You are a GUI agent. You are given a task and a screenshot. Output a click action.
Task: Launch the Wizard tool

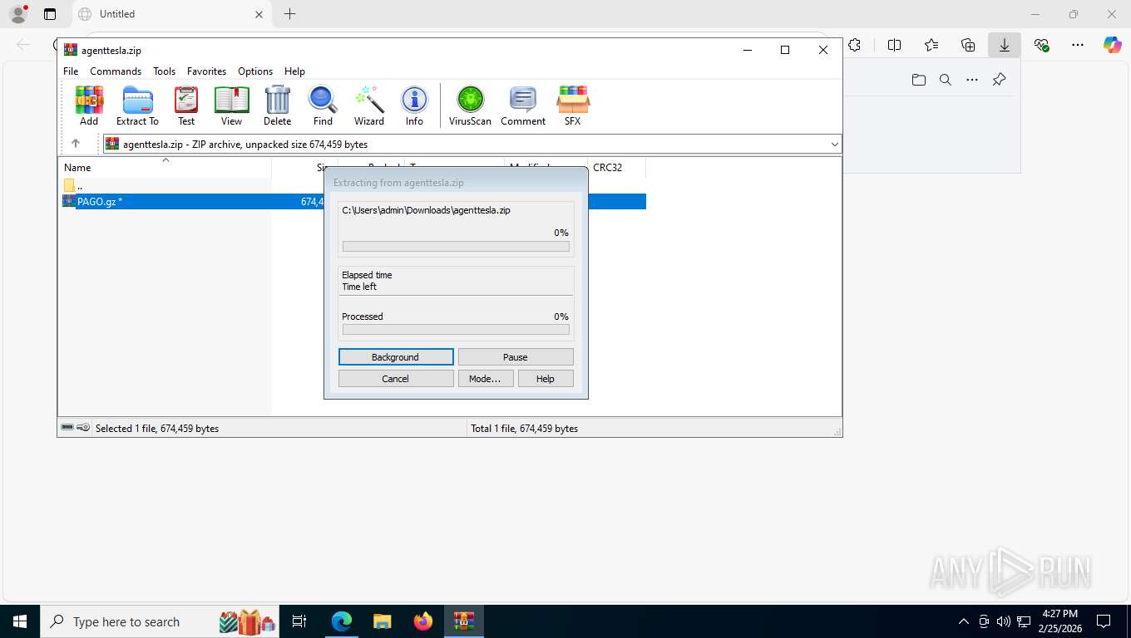tap(368, 106)
